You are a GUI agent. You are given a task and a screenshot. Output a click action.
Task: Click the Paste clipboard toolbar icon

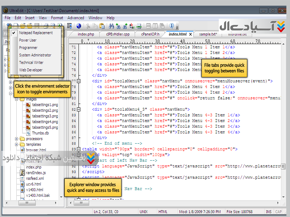click(x=102, y=26)
